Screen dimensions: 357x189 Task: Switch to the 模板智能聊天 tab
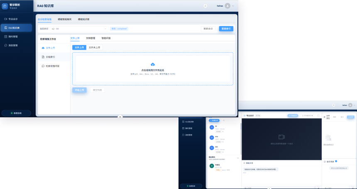(x=64, y=19)
